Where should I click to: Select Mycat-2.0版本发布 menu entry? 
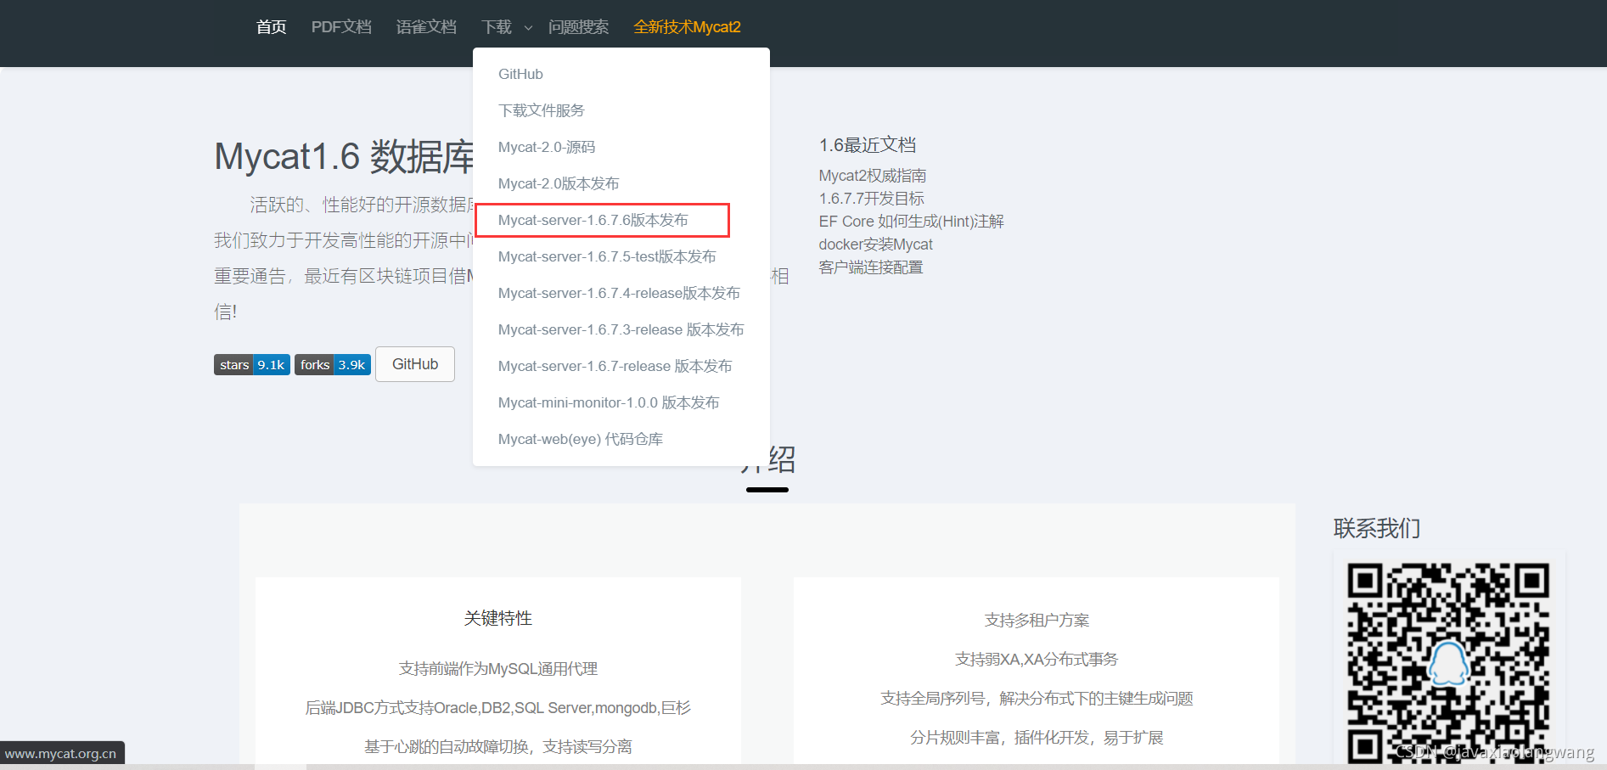coord(559,183)
